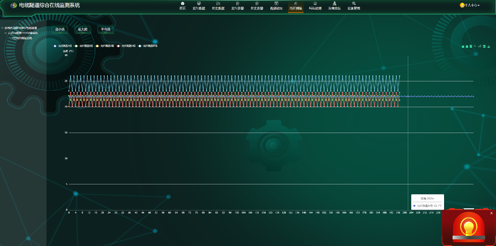
Task: Open the 首页 home icon
Action: (x=182, y=5)
